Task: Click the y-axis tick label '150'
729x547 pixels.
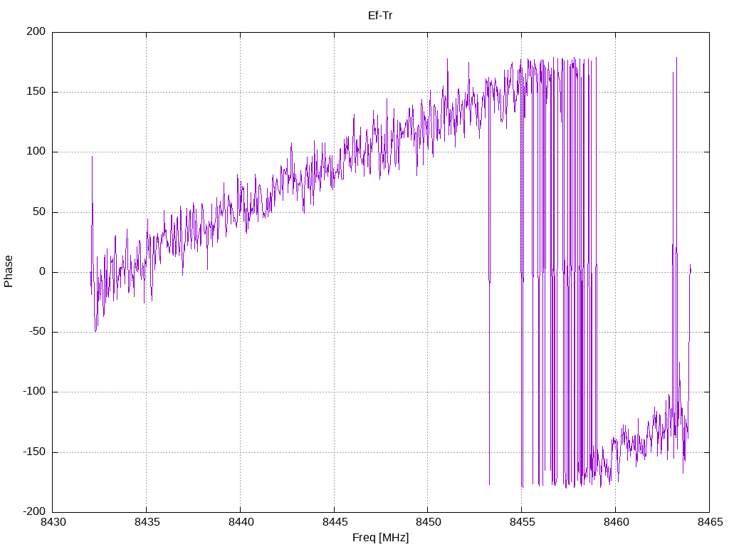Action: 36,92
